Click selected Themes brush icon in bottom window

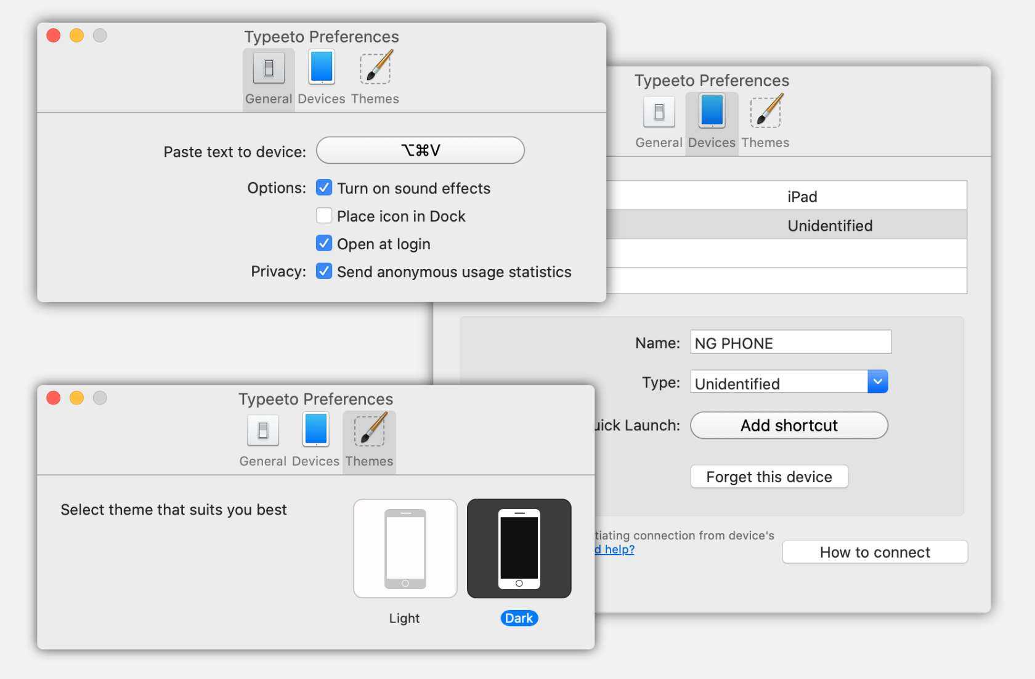pyautogui.click(x=369, y=429)
